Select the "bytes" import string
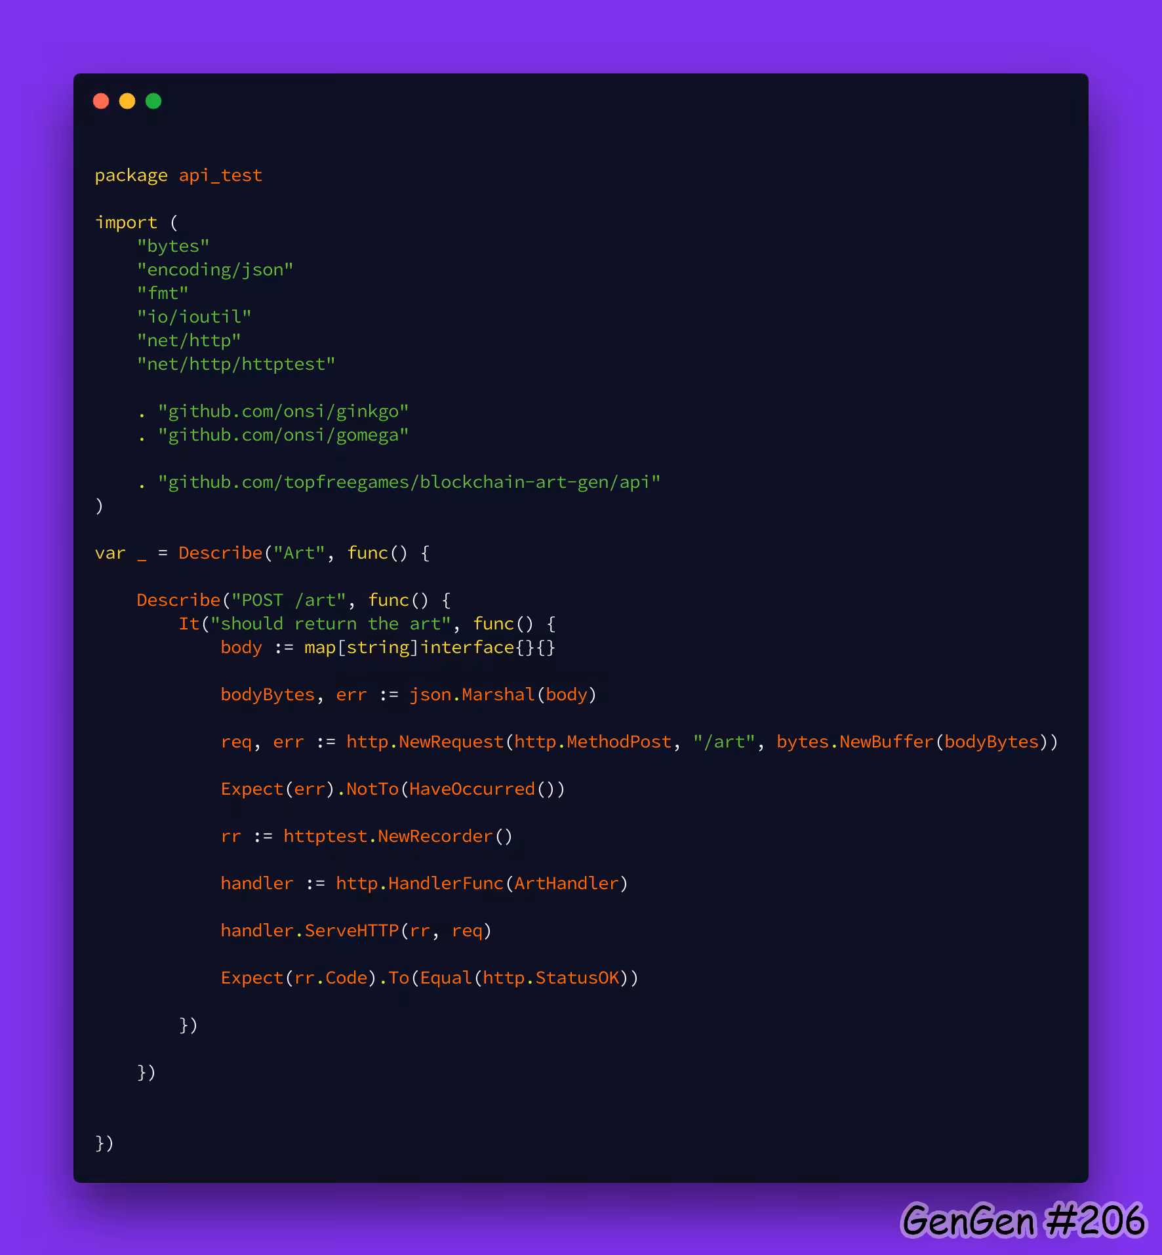Viewport: 1162px width, 1255px height. pyautogui.click(x=173, y=247)
